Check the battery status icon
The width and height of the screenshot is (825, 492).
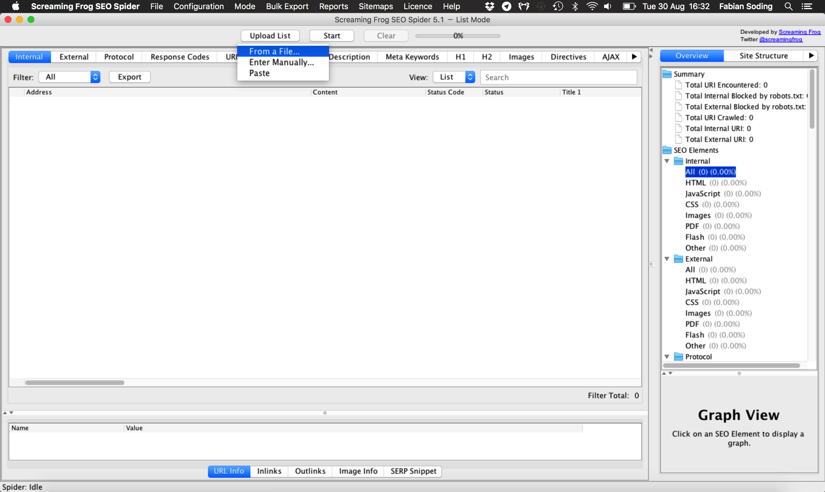coord(629,6)
